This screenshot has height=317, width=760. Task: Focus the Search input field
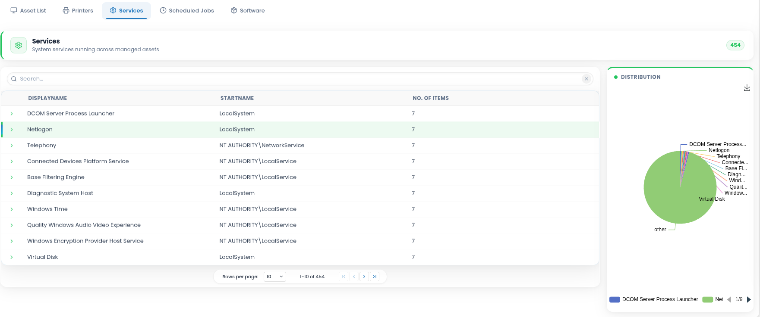[x=300, y=79]
